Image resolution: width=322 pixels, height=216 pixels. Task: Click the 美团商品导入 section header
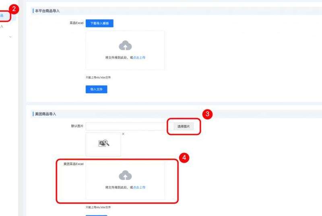[45, 114]
